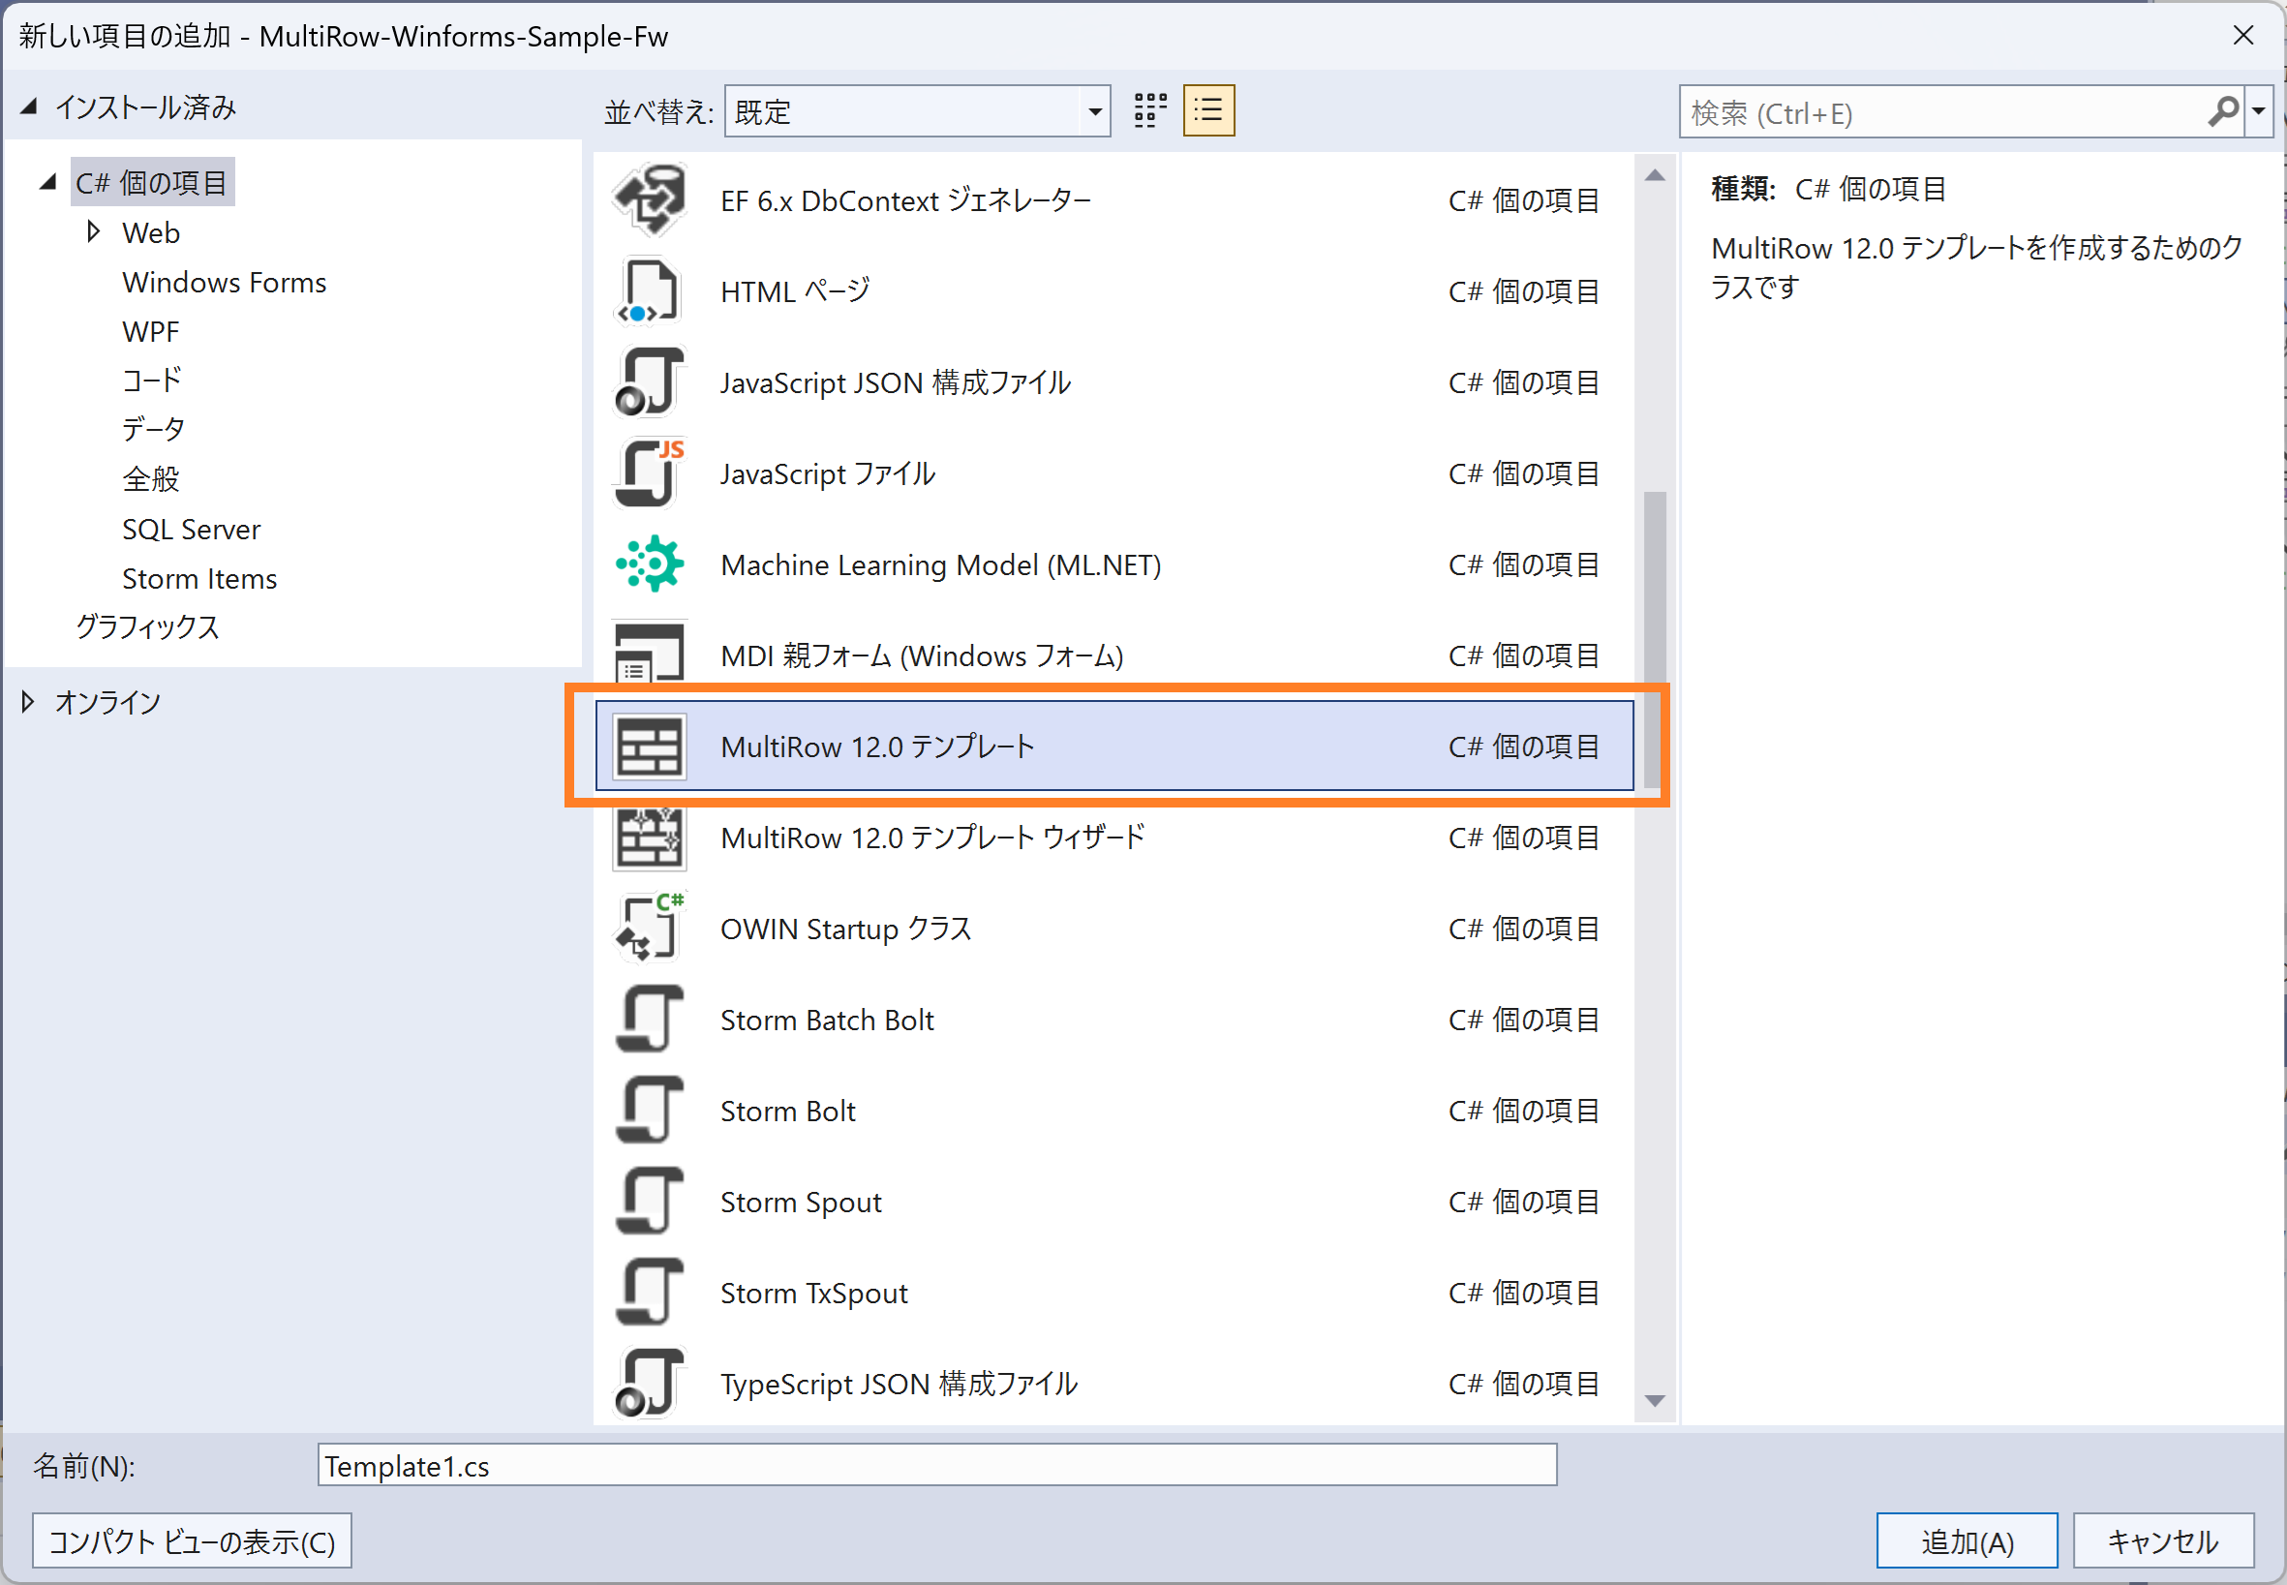
Task: Select MultiRow 12.0 テンプレート ウィザード item
Action: click(x=1114, y=838)
